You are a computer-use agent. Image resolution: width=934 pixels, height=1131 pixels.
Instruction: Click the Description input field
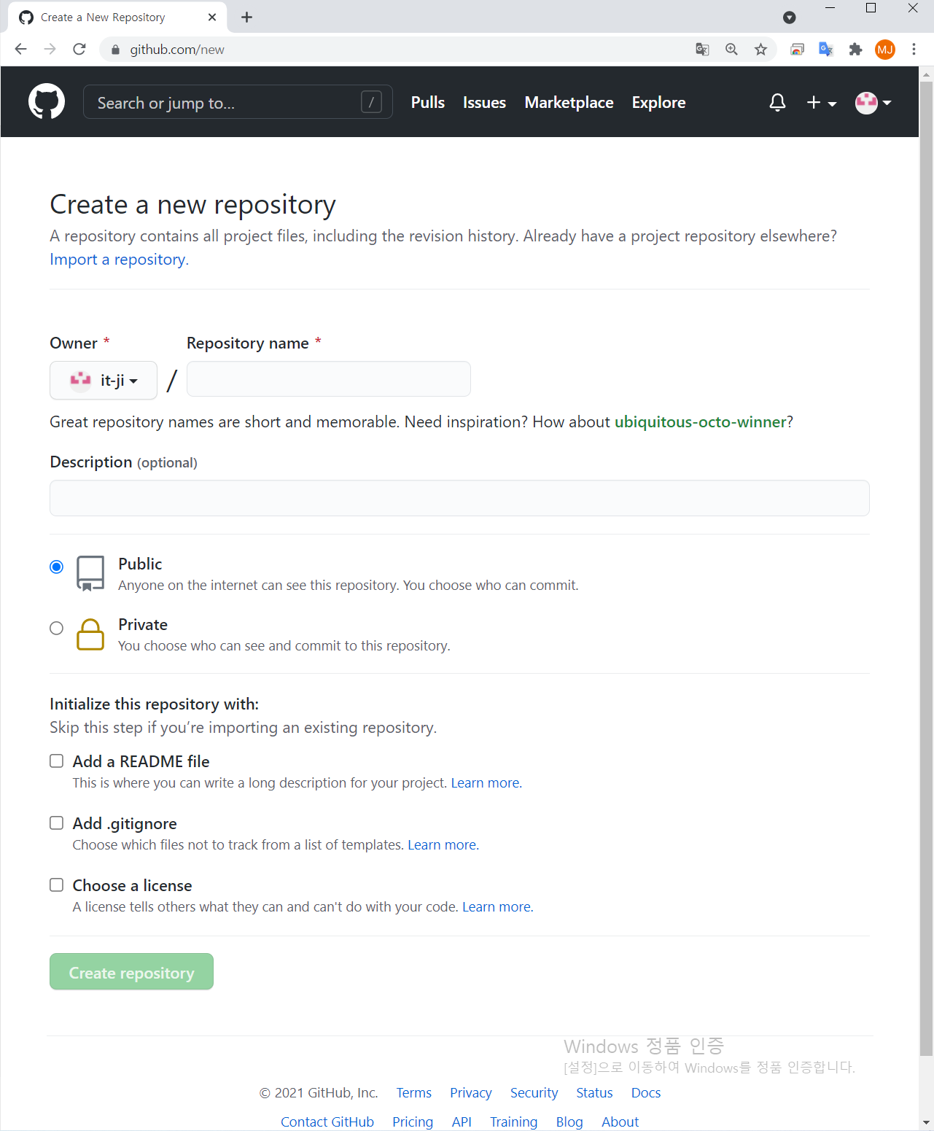tap(459, 498)
